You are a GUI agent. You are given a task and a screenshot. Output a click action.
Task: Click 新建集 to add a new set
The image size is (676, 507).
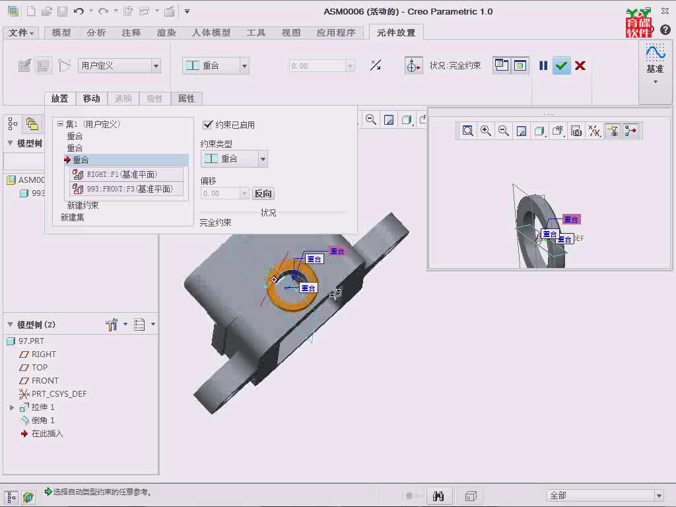(x=73, y=218)
